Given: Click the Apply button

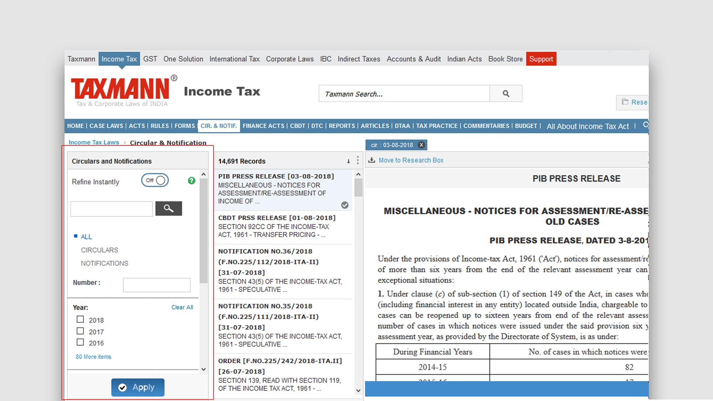Looking at the screenshot, I should click(138, 387).
